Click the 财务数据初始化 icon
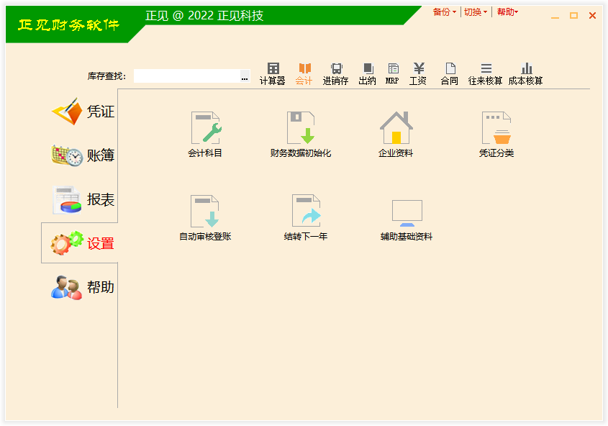This screenshot has height=426, width=608. tap(301, 129)
